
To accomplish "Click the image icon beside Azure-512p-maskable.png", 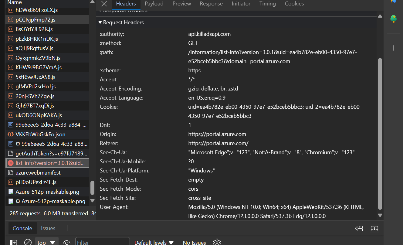I will pos(11,192).
